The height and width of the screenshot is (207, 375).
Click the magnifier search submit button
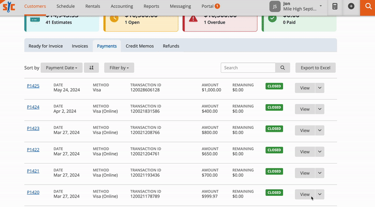[283, 68]
